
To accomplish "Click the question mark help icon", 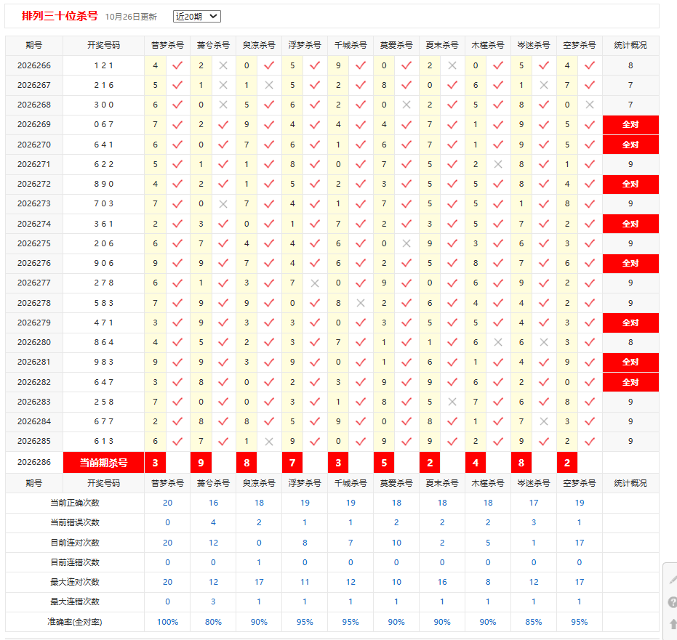I will click(672, 602).
